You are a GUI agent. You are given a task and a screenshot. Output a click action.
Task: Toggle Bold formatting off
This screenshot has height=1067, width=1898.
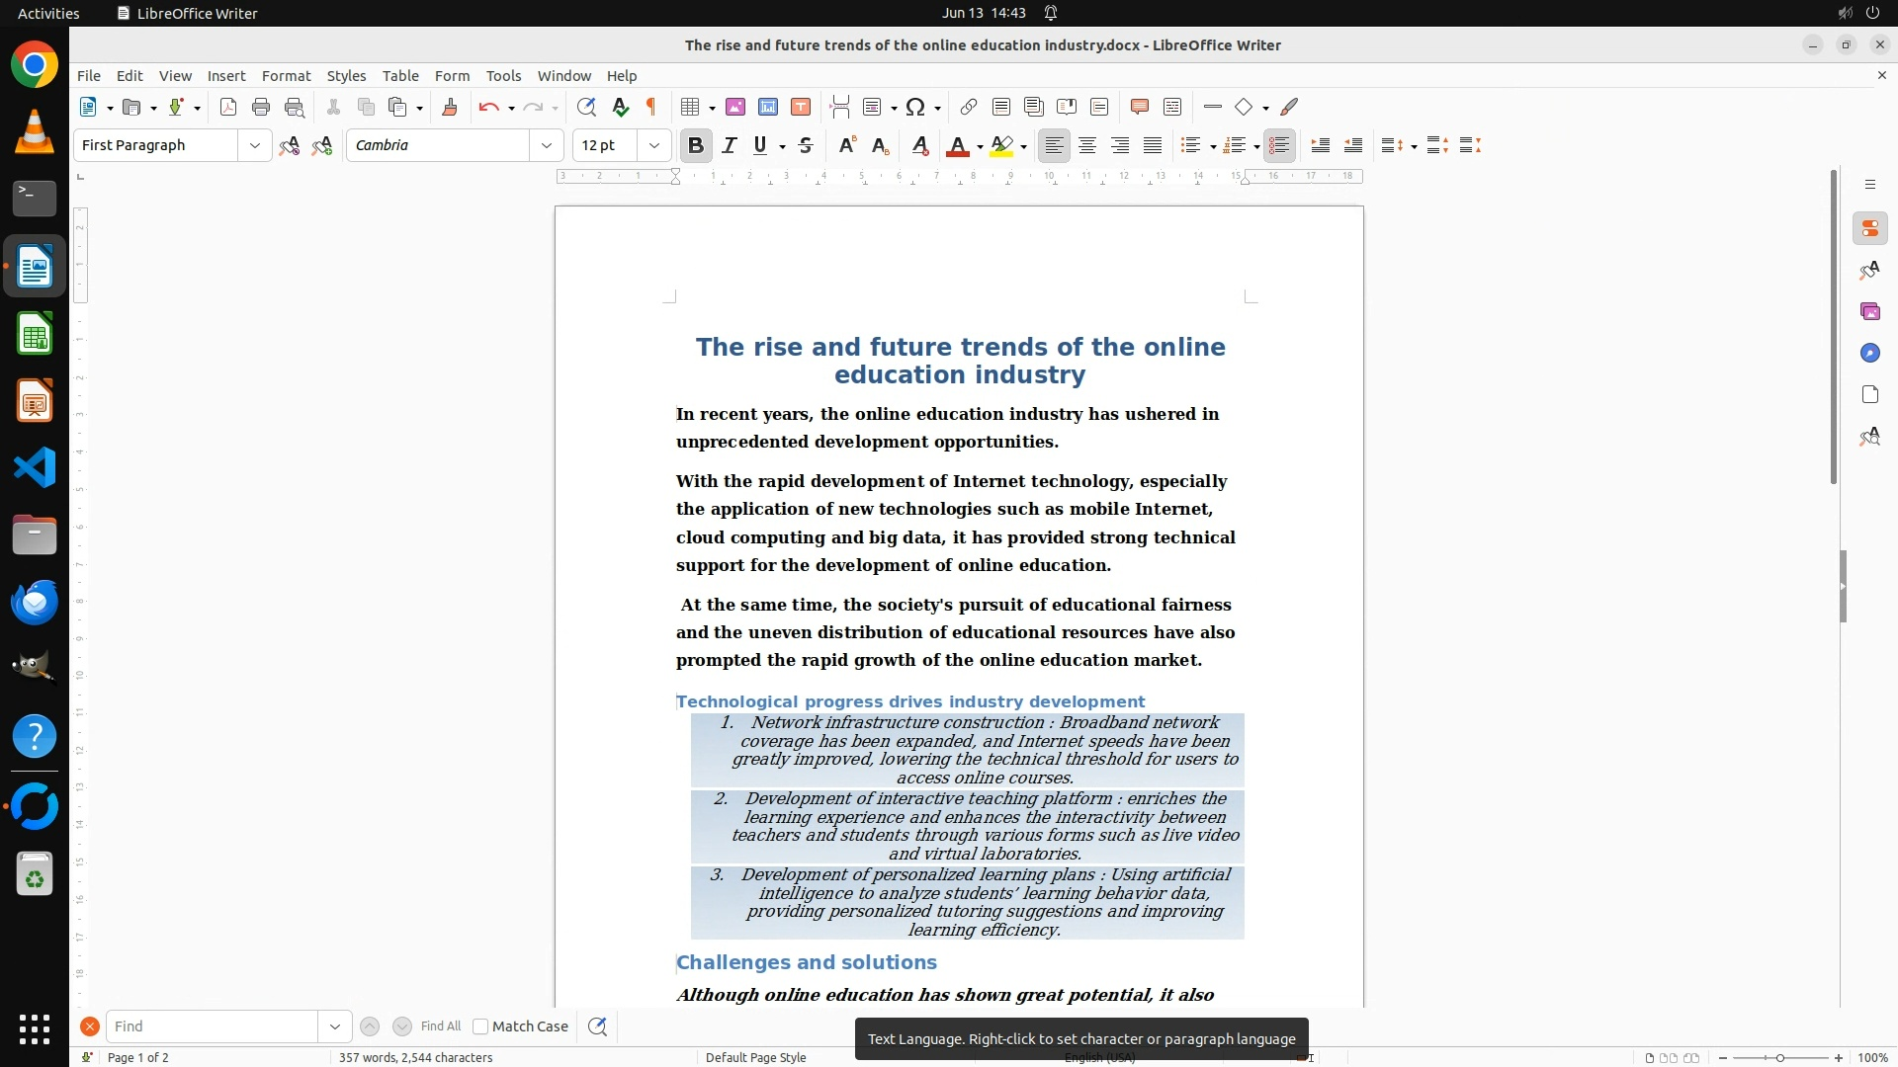point(696,146)
